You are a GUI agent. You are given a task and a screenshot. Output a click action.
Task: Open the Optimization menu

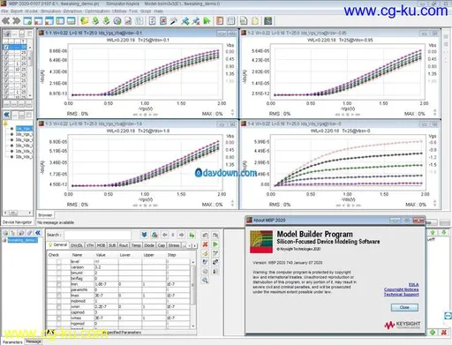pos(97,11)
